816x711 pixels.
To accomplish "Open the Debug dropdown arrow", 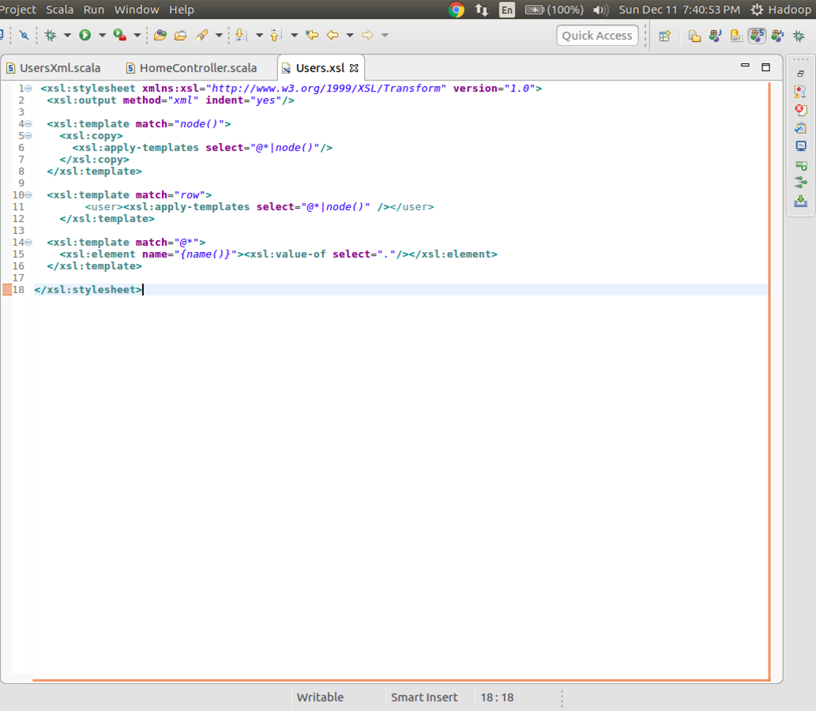I will 67,36.
